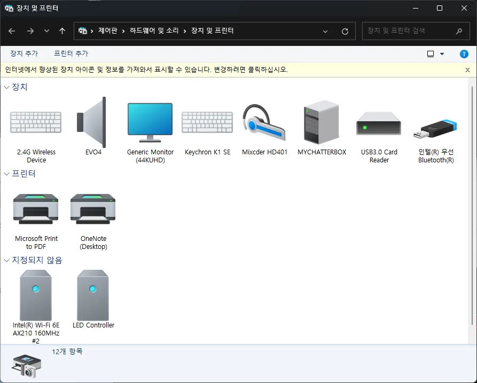Select the MYCHATTERBOX computer icon
This screenshot has height=383, width=477.
[322, 122]
